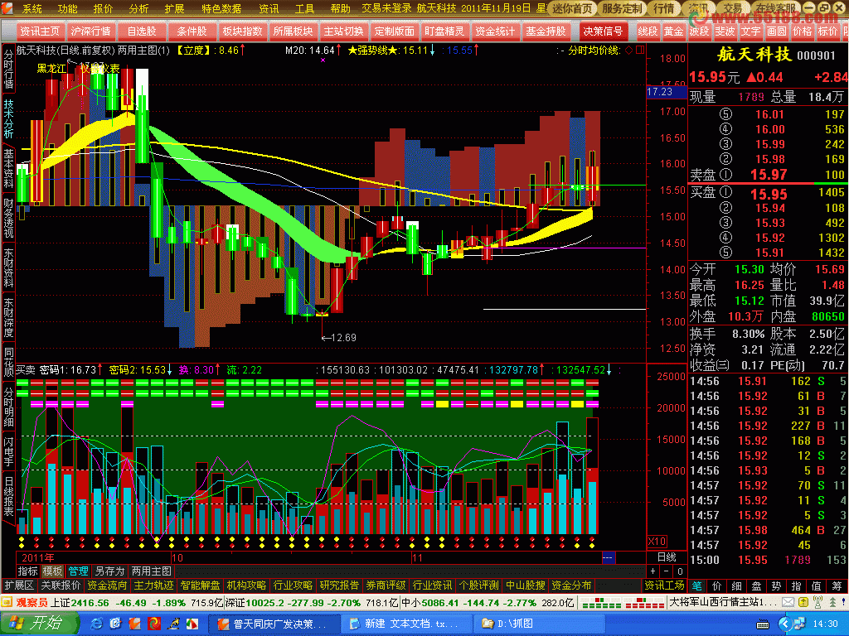This screenshot has height=636, width=849.
Task: Select the 势 trend tab in quote panel
Action: [776, 585]
